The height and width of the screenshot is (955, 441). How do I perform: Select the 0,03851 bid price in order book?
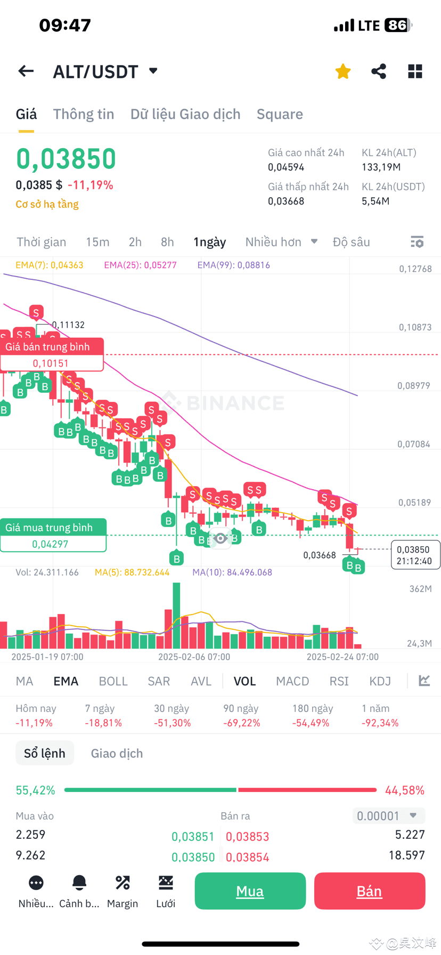click(x=193, y=836)
